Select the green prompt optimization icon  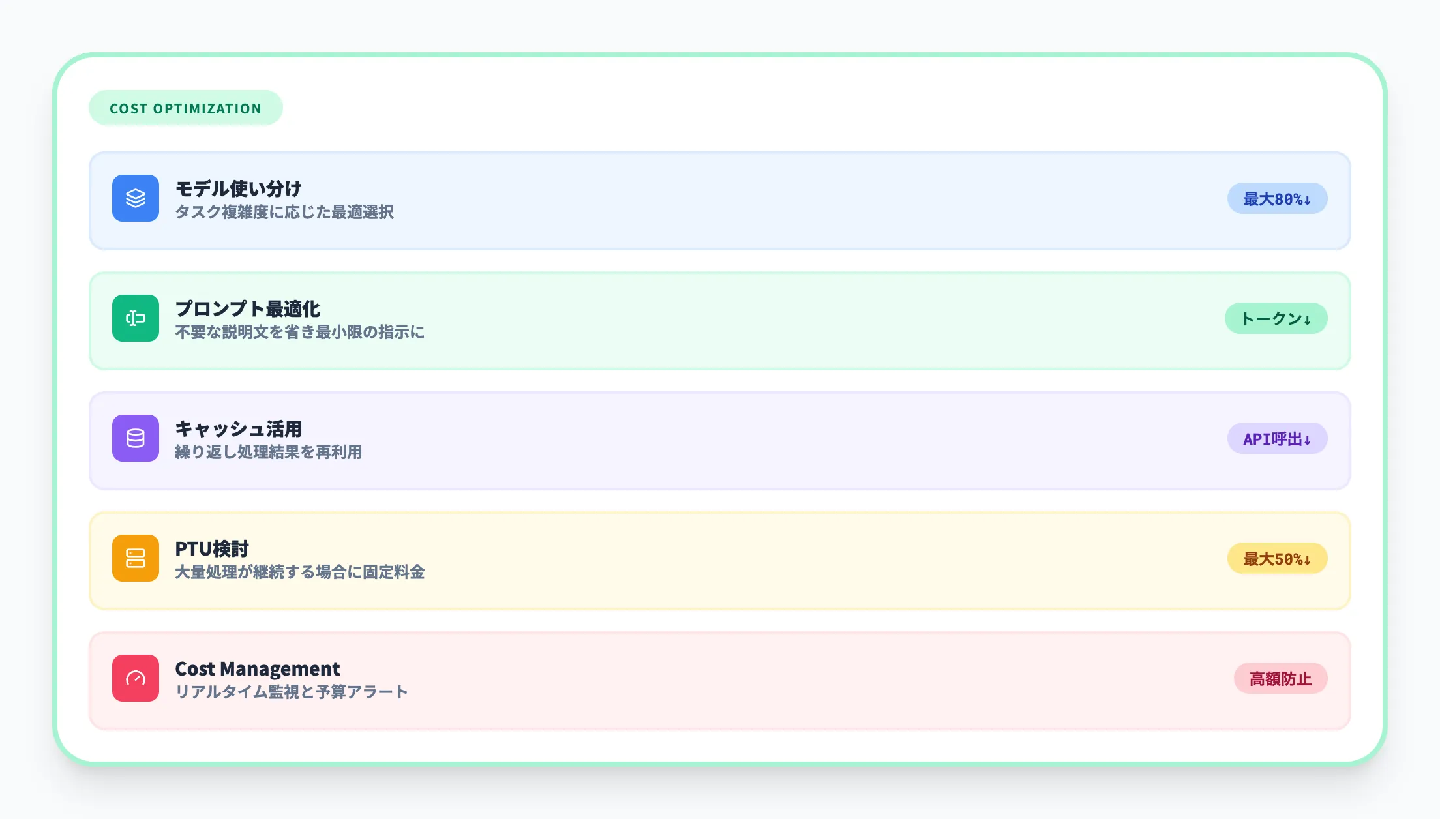tap(135, 318)
